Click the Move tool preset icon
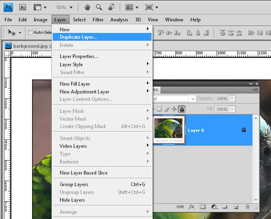The width and height of the screenshot is (271, 219). [x=12, y=32]
